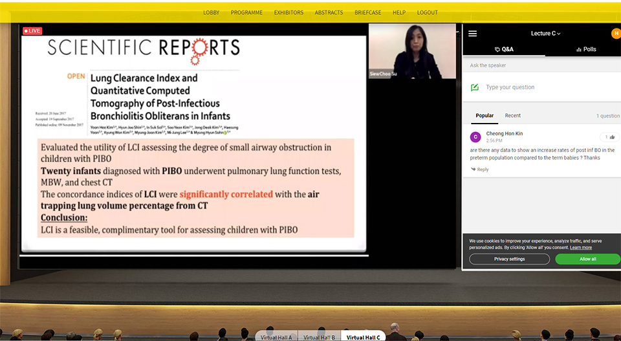This screenshot has width=621, height=341.
Task: Click the '1 question' count text
Action: [607, 116]
